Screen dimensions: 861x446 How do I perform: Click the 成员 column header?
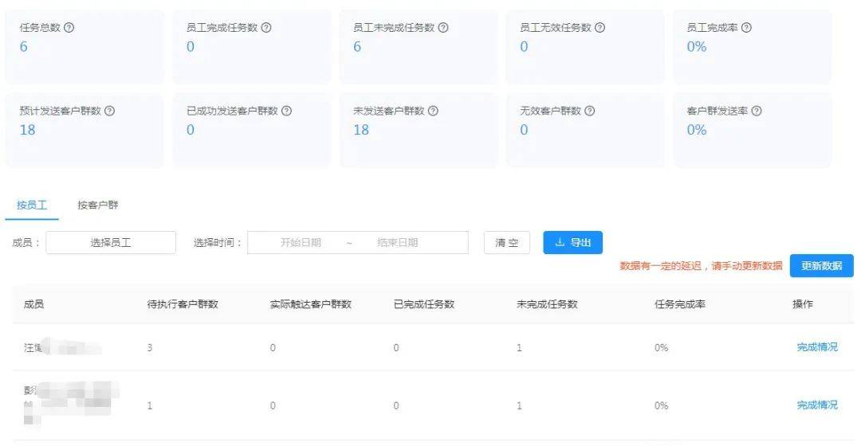tap(34, 304)
